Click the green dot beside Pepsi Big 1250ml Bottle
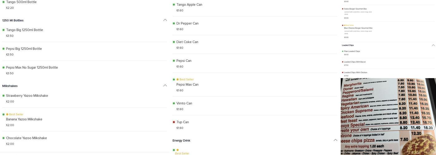Image resolution: width=436 pixels, height=155 pixels. [x=3, y=49]
